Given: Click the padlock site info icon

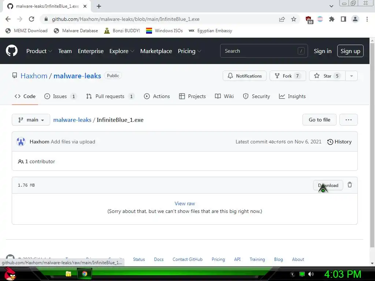Looking at the screenshot, I should pos(46,19).
